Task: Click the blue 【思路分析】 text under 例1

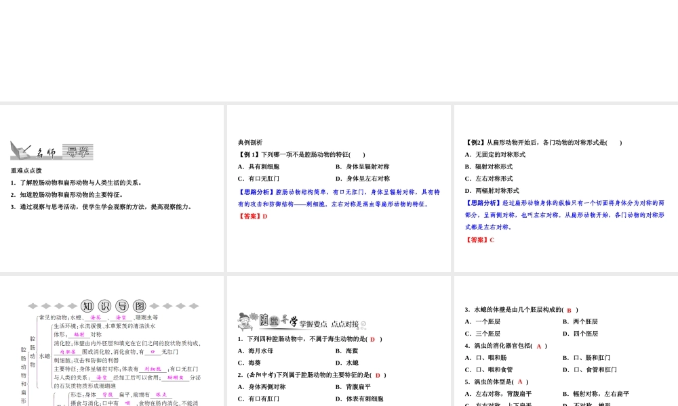Action: tap(338, 198)
